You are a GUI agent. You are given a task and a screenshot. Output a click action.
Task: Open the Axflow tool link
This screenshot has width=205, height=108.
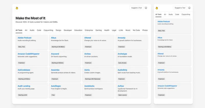pyautogui.click(x=121, y=86)
